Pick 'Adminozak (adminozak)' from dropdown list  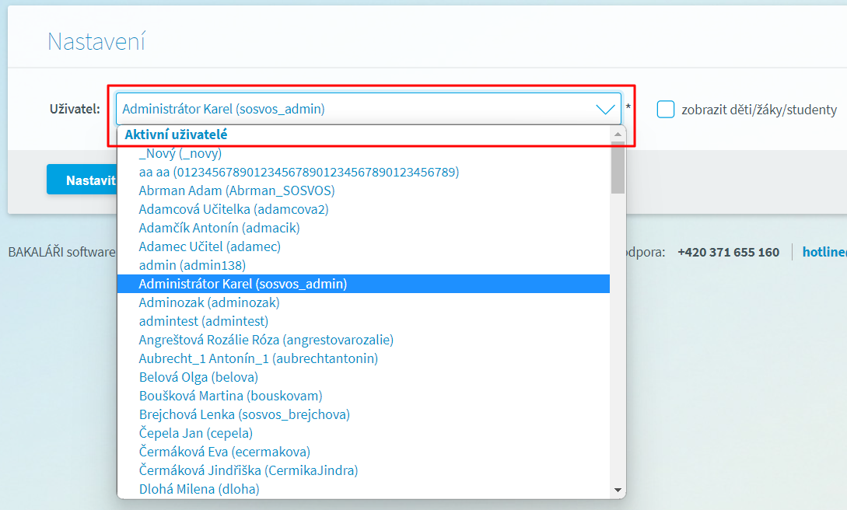click(208, 302)
